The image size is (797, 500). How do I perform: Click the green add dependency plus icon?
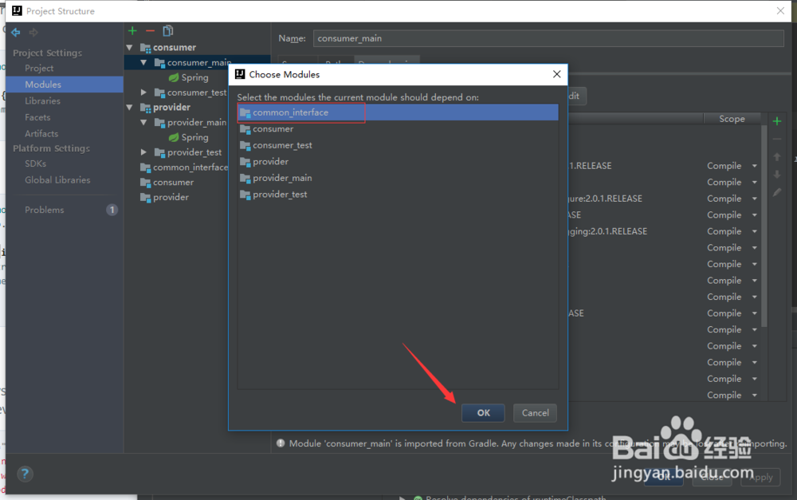click(776, 121)
